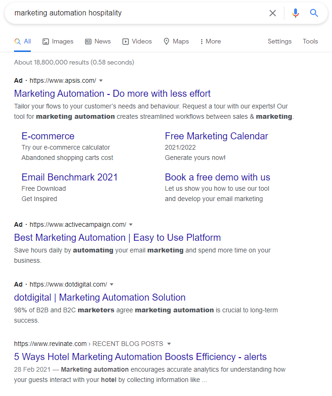The image size is (332, 396).
Task: Open 'Book a free demo with us' sitelink
Action: tap(218, 177)
